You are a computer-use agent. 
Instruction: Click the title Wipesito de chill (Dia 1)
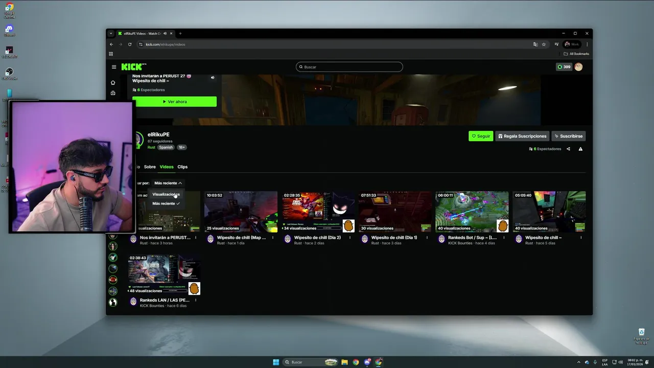(x=394, y=238)
